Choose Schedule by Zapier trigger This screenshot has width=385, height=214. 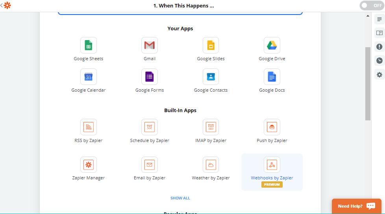pyautogui.click(x=149, y=127)
